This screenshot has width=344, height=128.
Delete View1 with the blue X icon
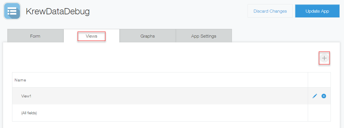(x=324, y=96)
